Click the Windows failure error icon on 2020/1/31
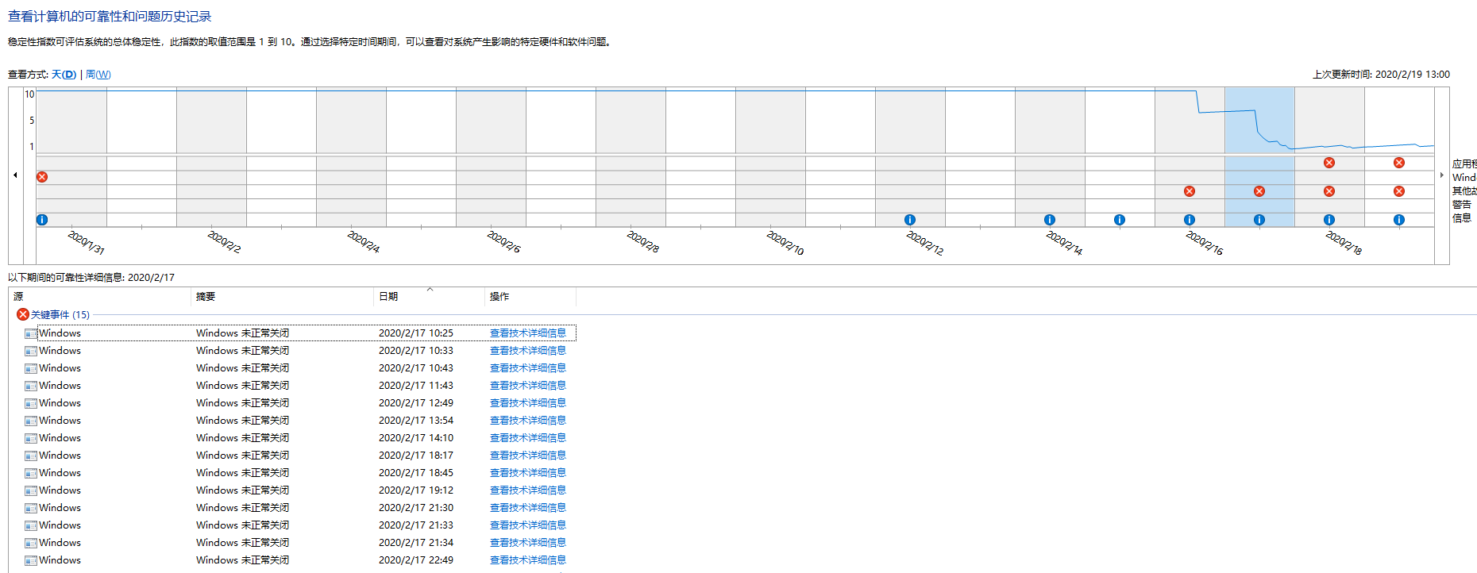1477x573 pixels. pos(42,177)
